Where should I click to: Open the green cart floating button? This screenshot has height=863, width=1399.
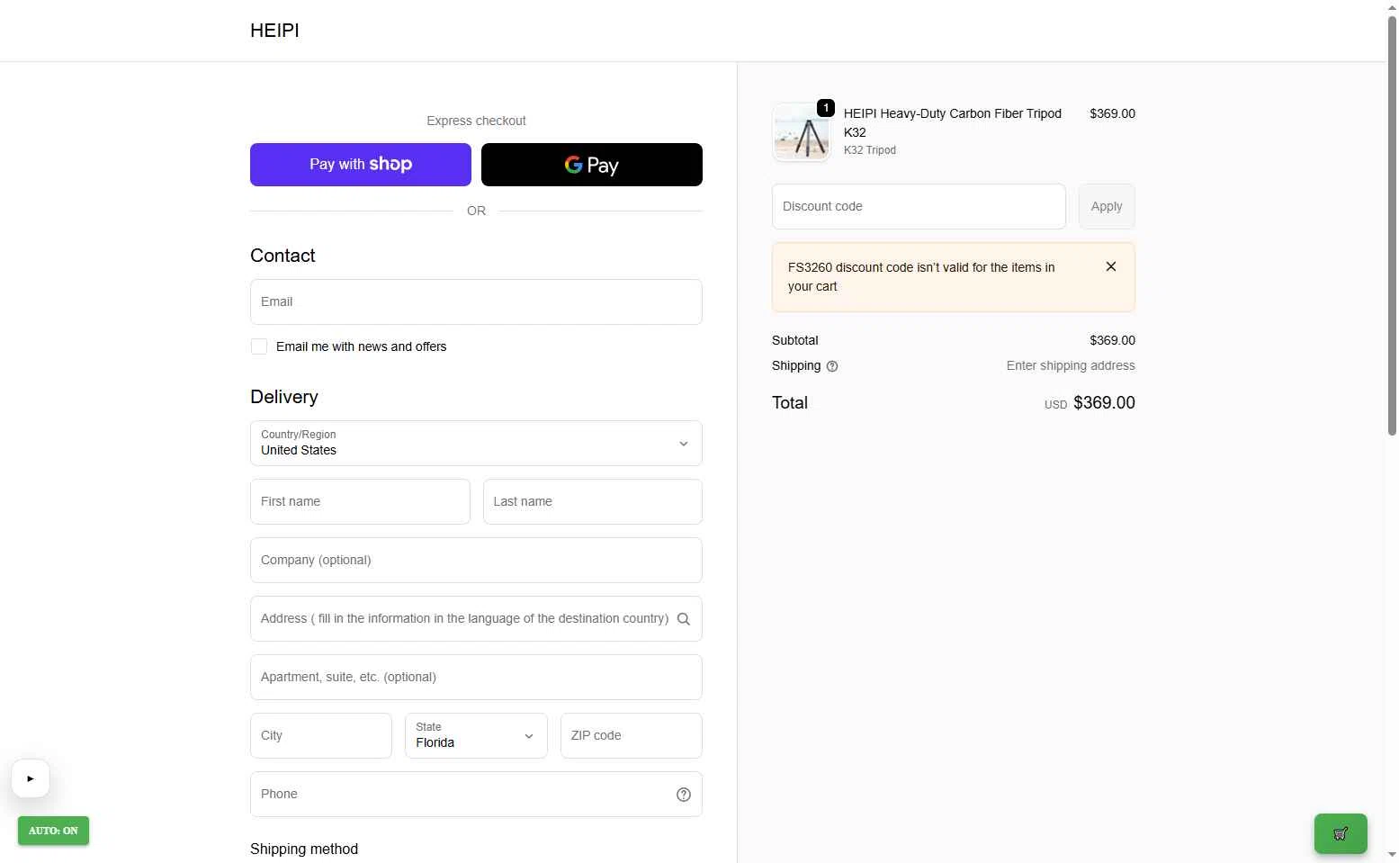pyautogui.click(x=1341, y=833)
